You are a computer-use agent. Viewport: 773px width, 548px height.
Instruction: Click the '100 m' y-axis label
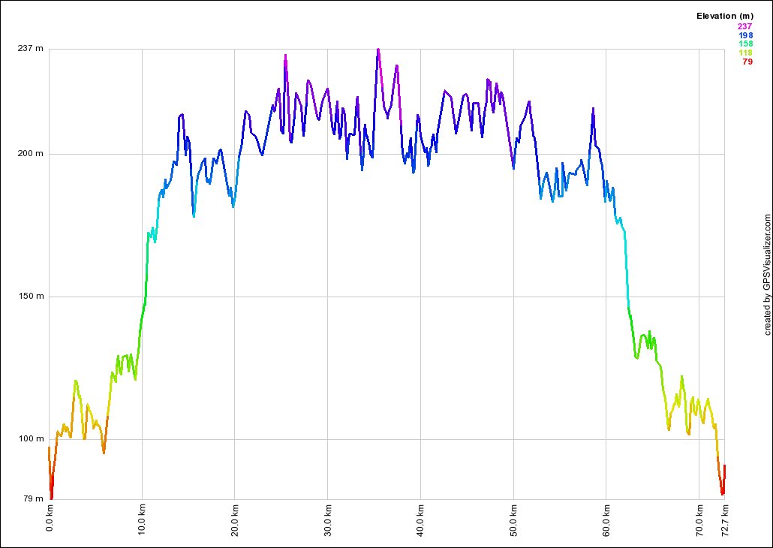tap(31, 439)
